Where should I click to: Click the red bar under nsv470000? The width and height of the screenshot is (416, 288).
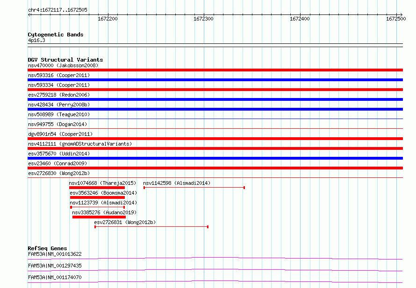pos(215,70)
